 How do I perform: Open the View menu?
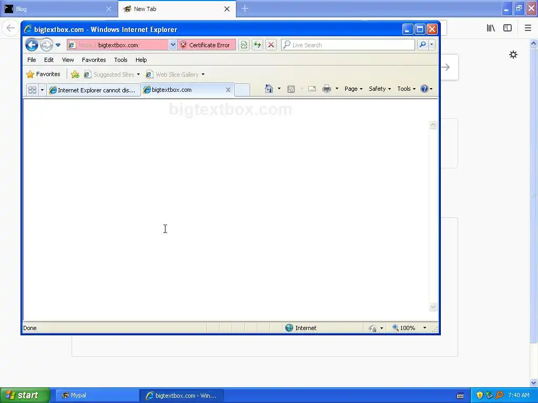pyautogui.click(x=68, y=60)
